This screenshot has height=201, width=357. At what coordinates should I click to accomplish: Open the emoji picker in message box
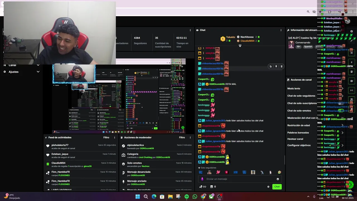278,179
